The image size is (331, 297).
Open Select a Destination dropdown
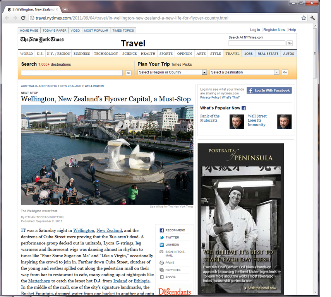244,72
